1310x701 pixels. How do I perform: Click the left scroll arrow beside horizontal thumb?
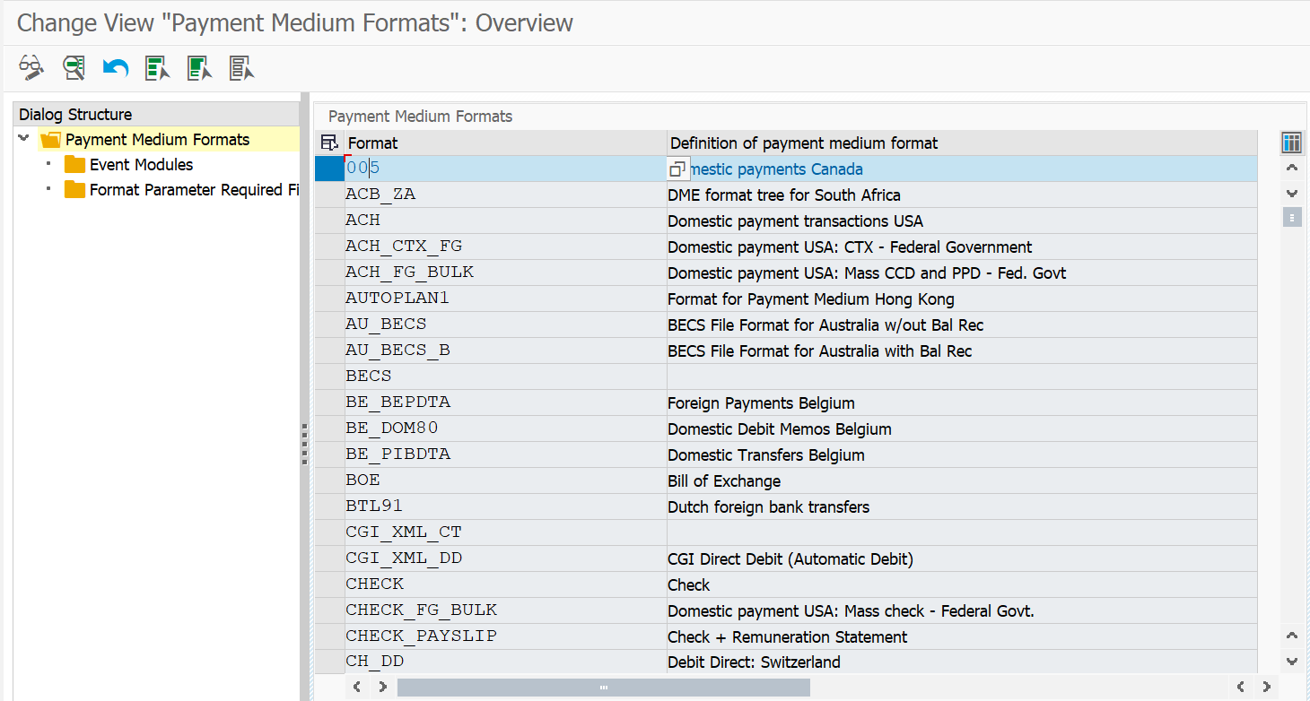(357, 687)
